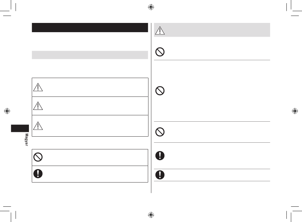Viewport: 302px width, 222px height.
Task: Click the Magyar language label
Action: point(26,140)
